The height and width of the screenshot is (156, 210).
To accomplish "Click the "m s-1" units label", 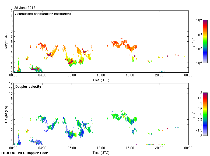I will tap(193, 114).
